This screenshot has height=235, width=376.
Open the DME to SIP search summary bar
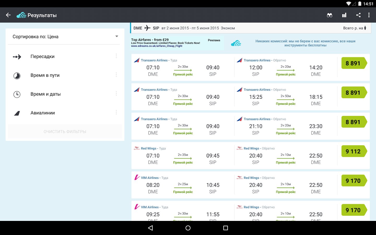point(250,28)
